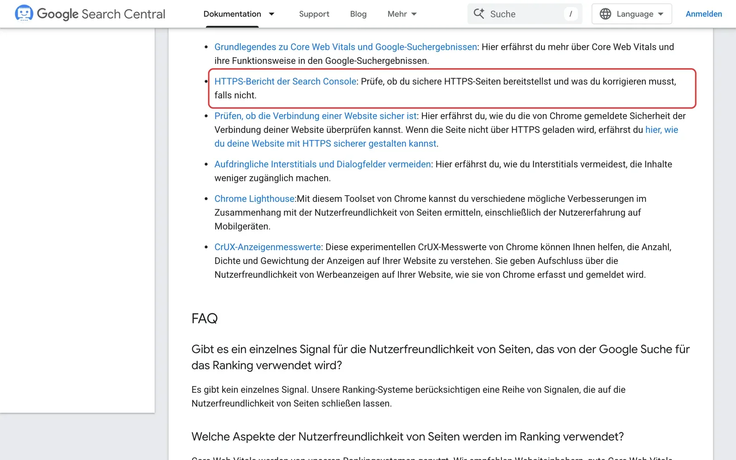Open Aufdringliche Interstitials und Dialogfelder vermeiden link

(322, 164)
